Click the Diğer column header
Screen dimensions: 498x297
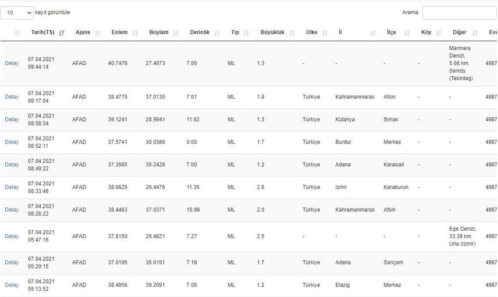point(460,33)
